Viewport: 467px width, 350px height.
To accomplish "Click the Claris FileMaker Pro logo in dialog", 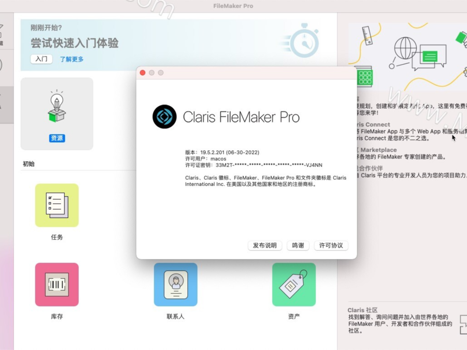I will (164, 117).
